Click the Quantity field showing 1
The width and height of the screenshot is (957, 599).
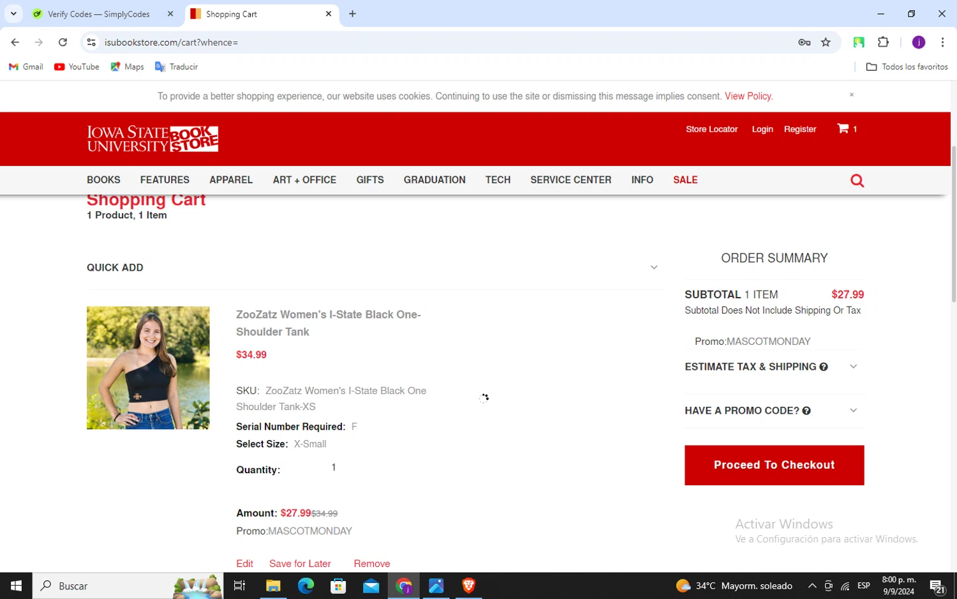pyautogui.click(x=334, y=467)
